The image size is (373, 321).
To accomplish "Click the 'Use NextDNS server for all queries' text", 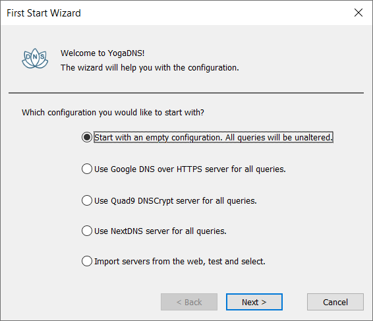I will [160, 231].
